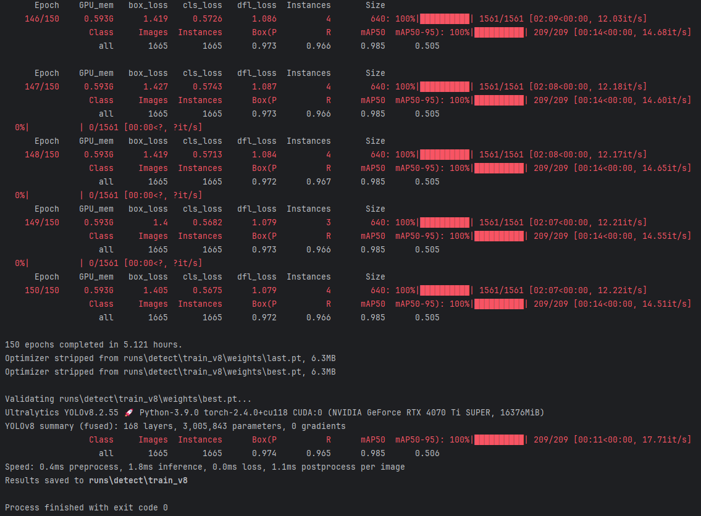Click the final Box(P value '0.974'
The height and width of the screenshot is (516, 701).
pyautogui.click(x=264, y=453)
